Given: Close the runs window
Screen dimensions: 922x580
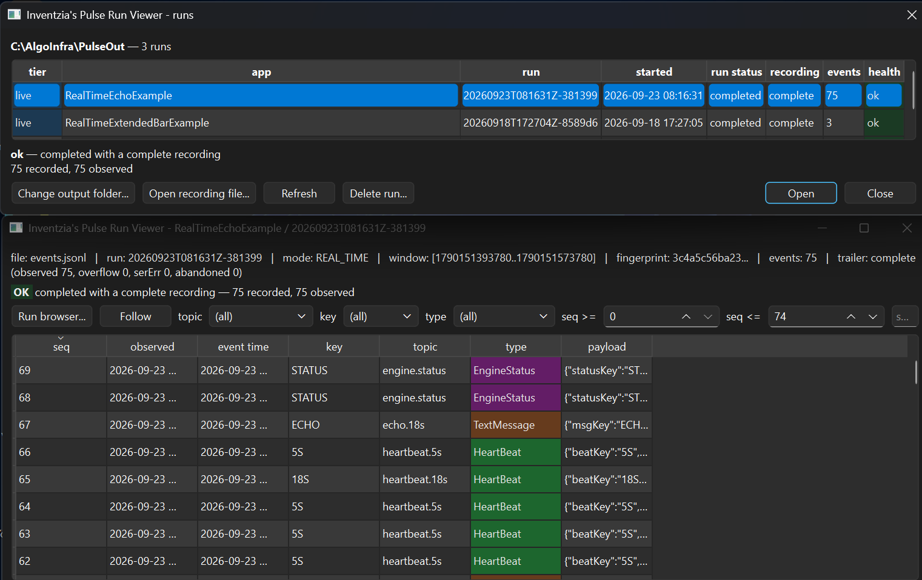Looking at the screenshot, I should tap(911, 15).
